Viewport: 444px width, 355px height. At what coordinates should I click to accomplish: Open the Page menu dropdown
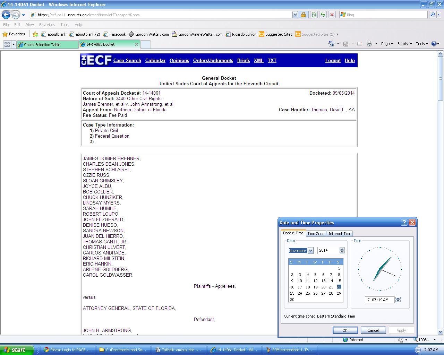pyautogui.click(x=387, y=44)
